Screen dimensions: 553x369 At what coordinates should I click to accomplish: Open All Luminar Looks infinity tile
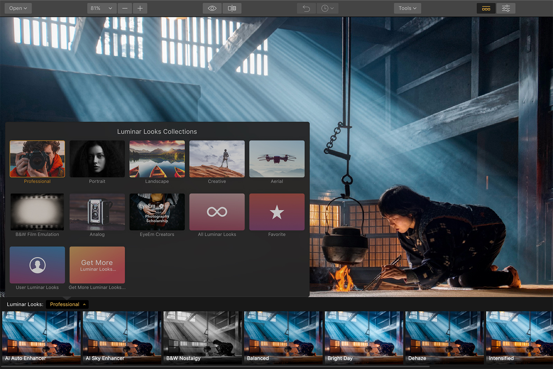[x=217, y=212]
